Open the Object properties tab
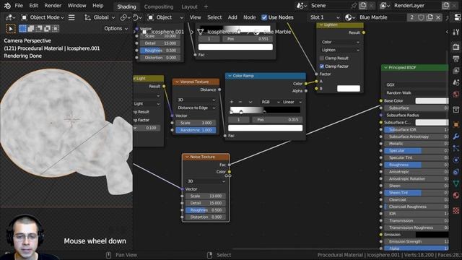The height and width of the screenshot is (260, 462). 456,124
